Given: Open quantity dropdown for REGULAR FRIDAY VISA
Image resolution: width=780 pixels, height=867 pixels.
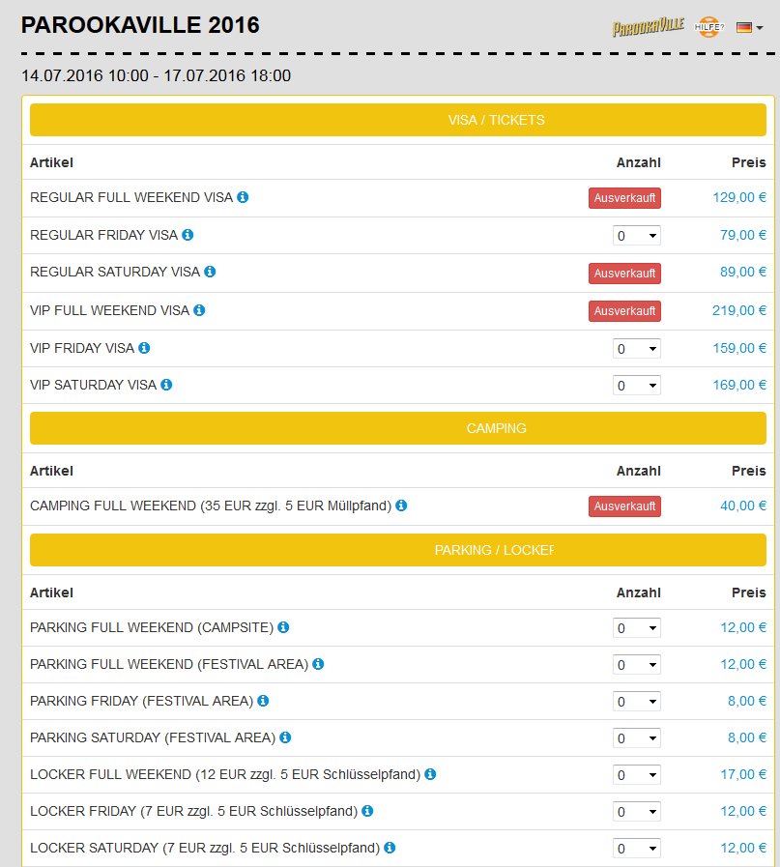Looking at the screenshot, I should tap(637, 236).
